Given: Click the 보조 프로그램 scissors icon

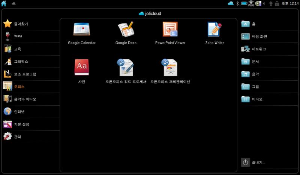Looking at the screenshot, I should (7, 74).
